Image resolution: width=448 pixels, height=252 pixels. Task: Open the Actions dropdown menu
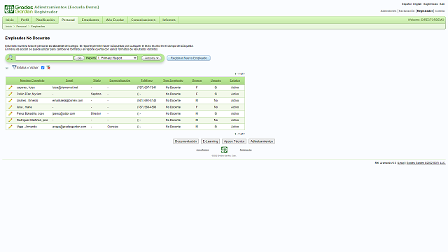coord(151,58)
